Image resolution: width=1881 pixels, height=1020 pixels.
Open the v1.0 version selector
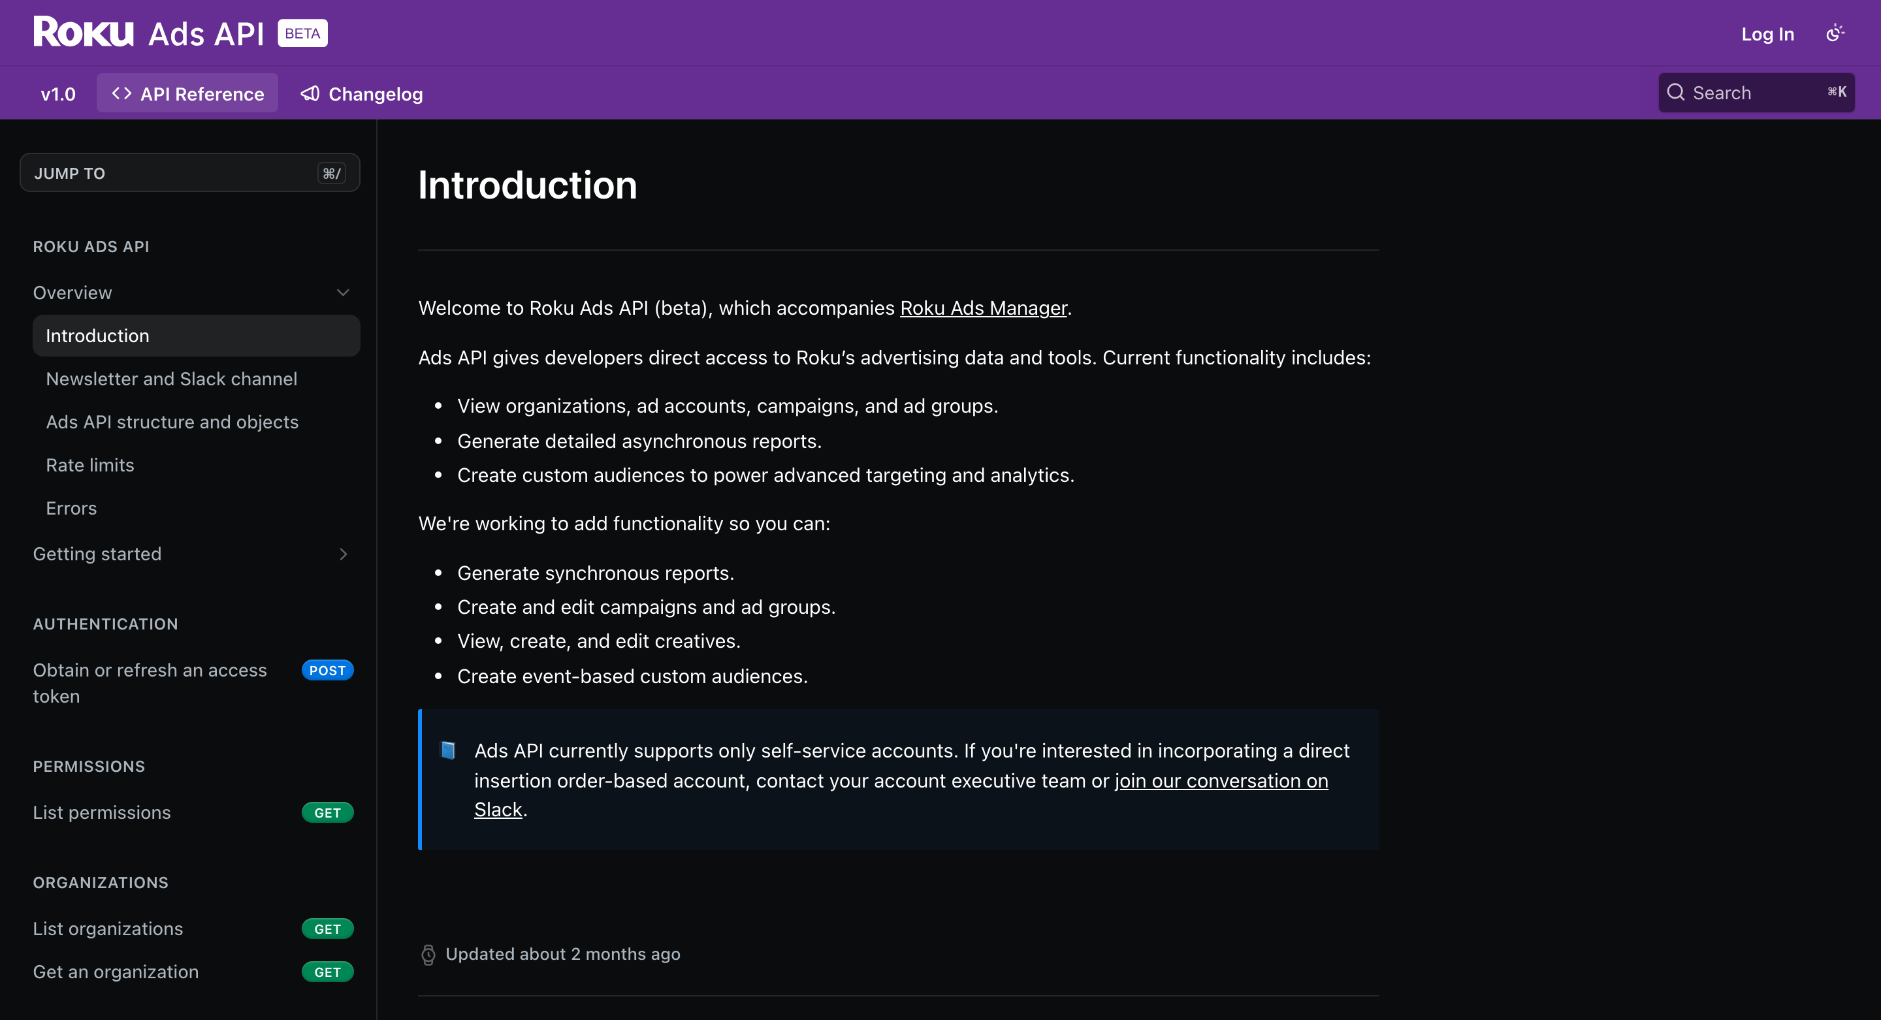(x=58, y=93)
